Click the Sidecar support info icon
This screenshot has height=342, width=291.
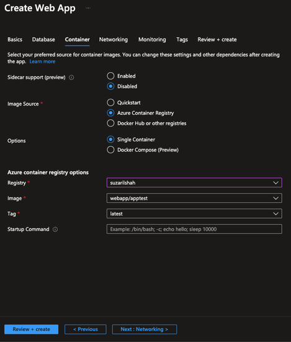(x=71, y=78)
